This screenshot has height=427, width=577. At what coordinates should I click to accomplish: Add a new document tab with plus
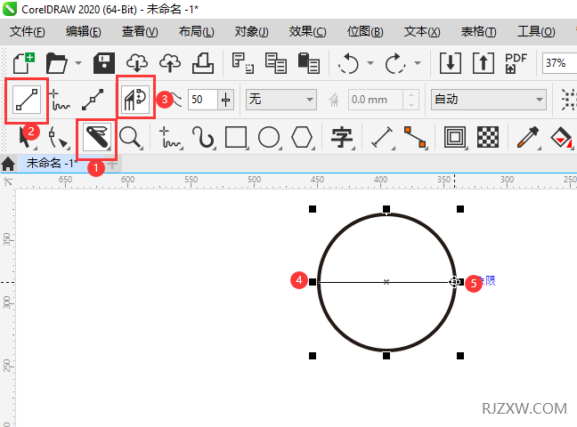pos(112,165)
